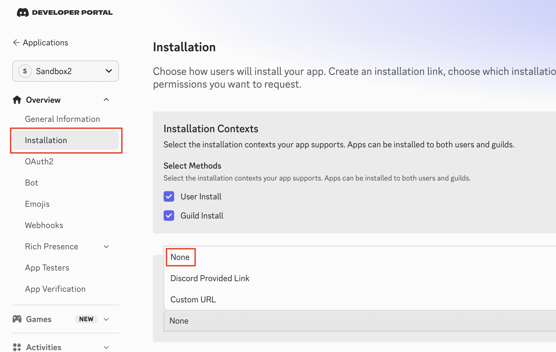556x352 pixels.
Task: Click the Sandbox2 app avatar icon
Action: pyautogui.click(x=25, y=71)
